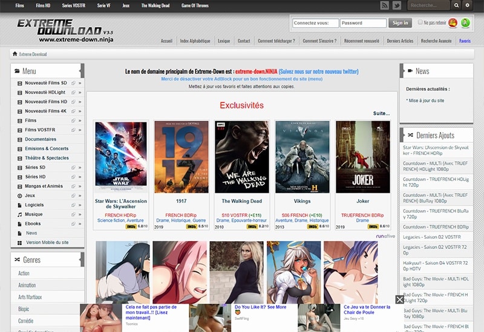The width and height of the screenshot is (484, 332).
Task: Open Nouveauté Films HD in new window icon
Action: (73, 102)
